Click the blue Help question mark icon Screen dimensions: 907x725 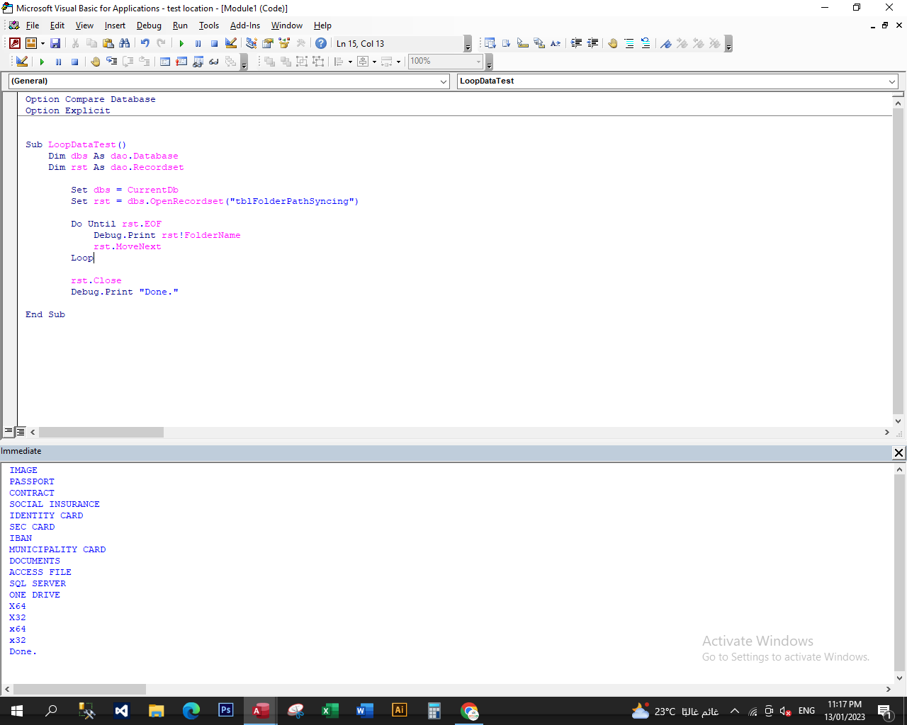click(321, 43)
